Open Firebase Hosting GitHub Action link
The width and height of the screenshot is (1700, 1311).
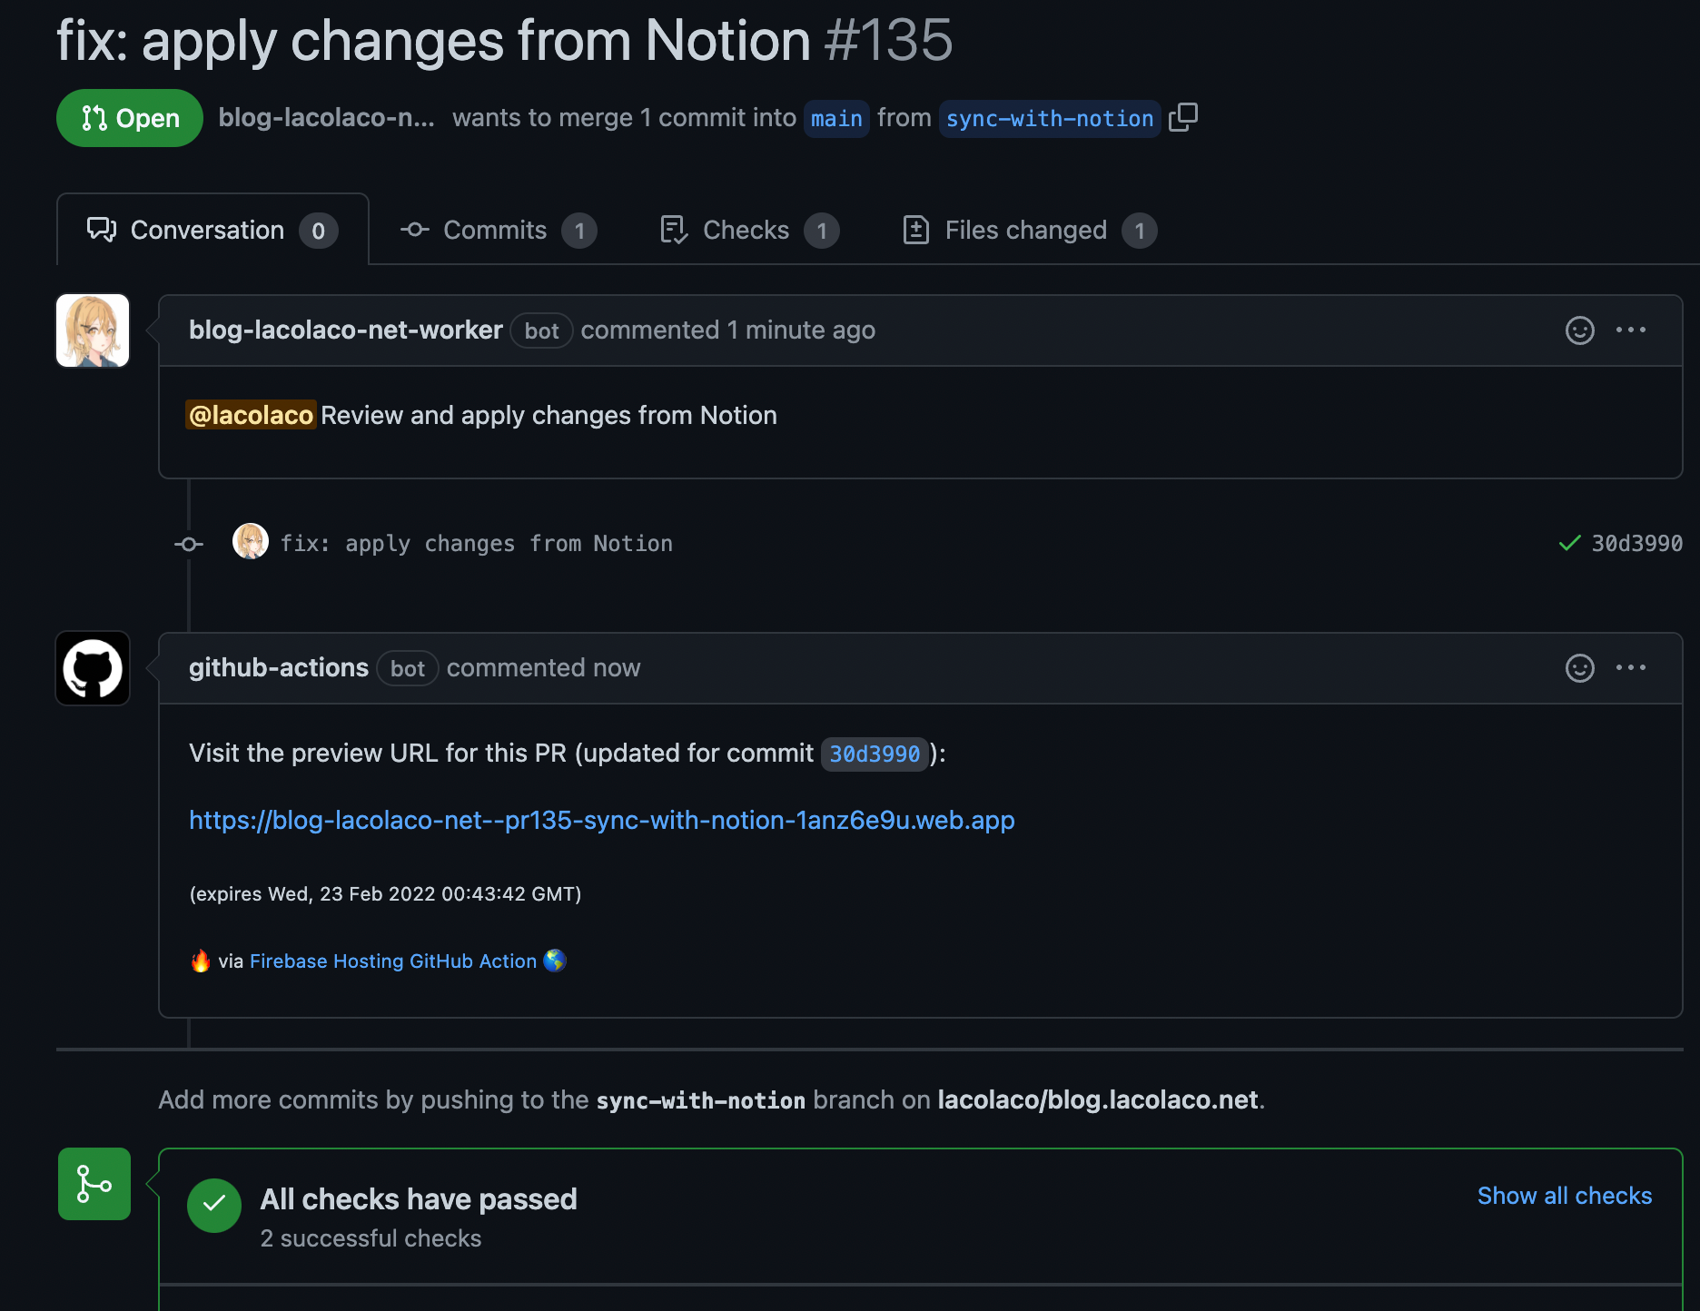pos(392,961)
